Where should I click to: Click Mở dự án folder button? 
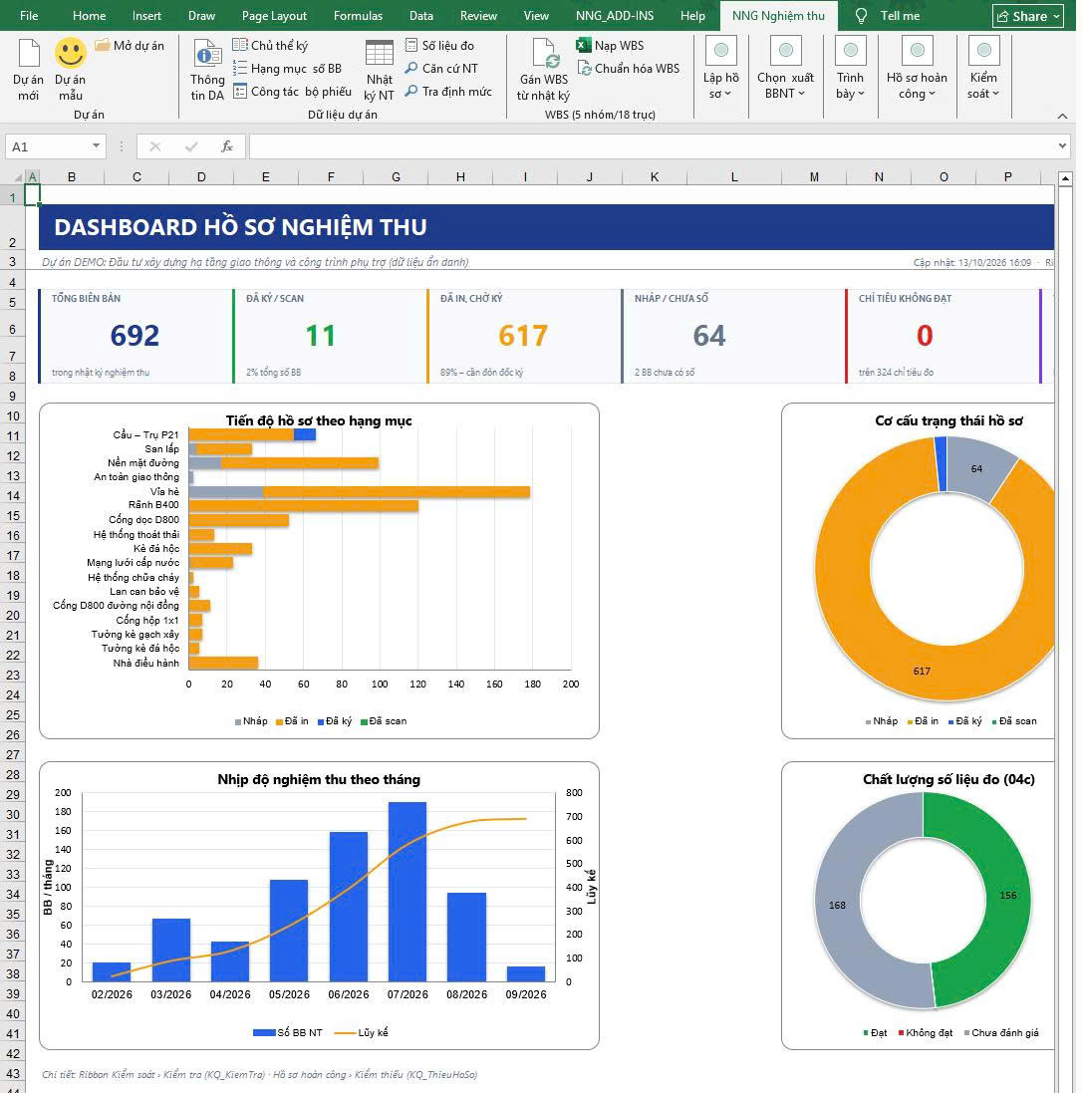pyautogui.click(x=130, y=46)
